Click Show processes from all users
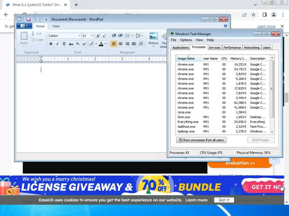The height and width of the screenshot is (216, 289). (201, 140)
